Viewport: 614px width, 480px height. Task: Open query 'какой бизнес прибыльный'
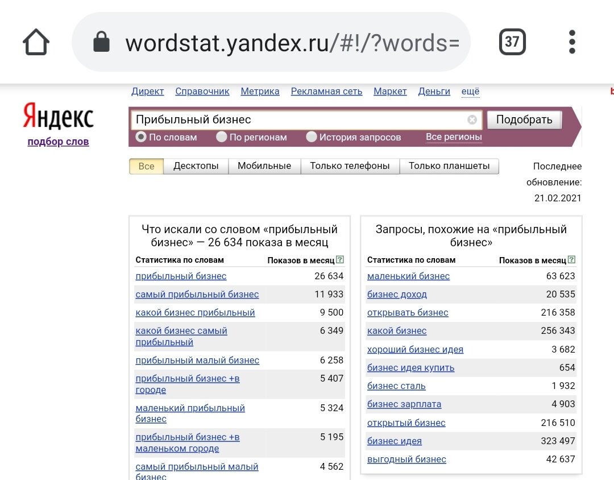point(195,313)
